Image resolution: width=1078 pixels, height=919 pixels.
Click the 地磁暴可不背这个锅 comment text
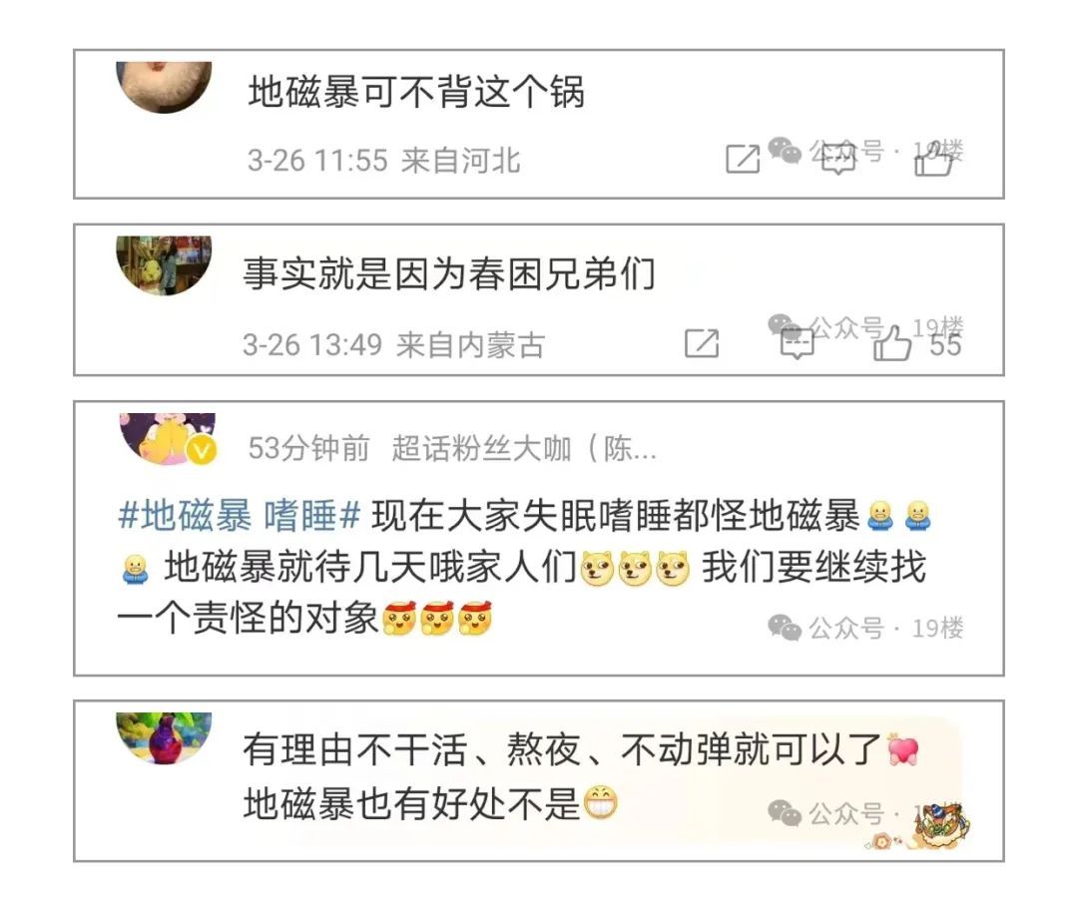pos(416,92)
